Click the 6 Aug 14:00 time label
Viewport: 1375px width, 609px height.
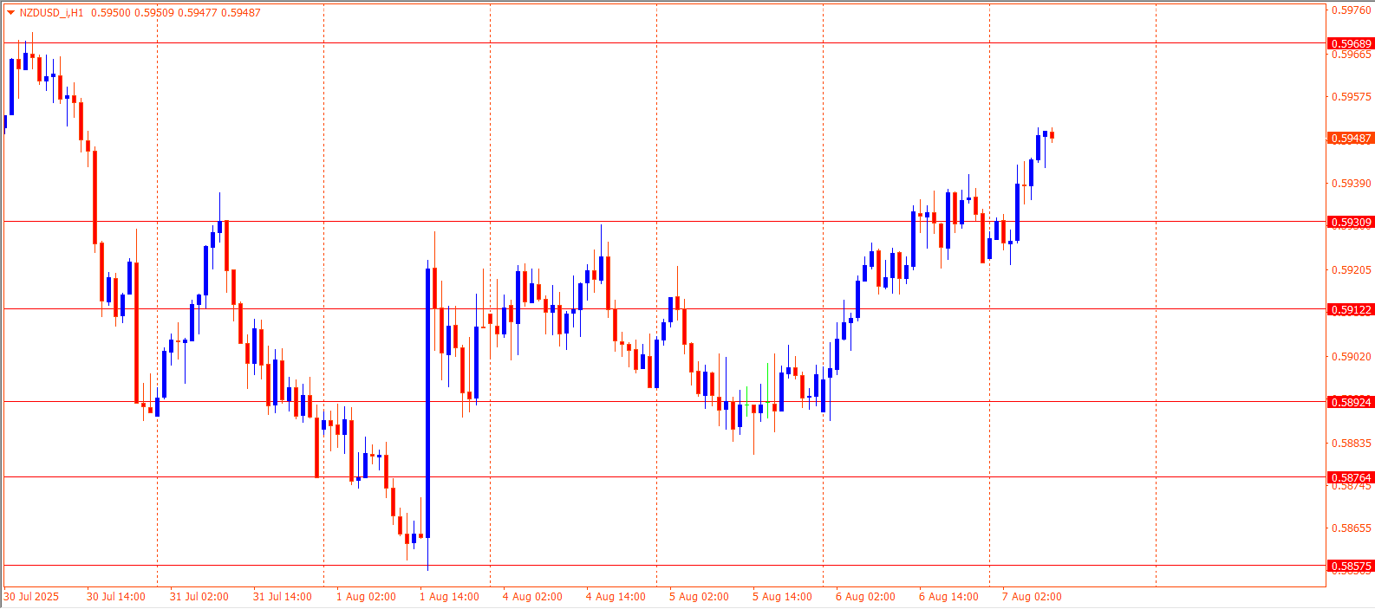(948, 597)
